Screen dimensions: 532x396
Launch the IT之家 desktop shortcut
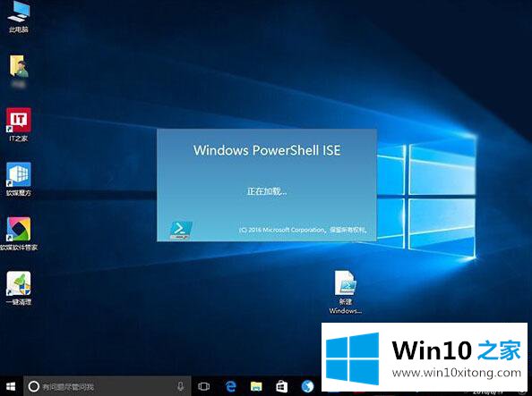(19, 124)
